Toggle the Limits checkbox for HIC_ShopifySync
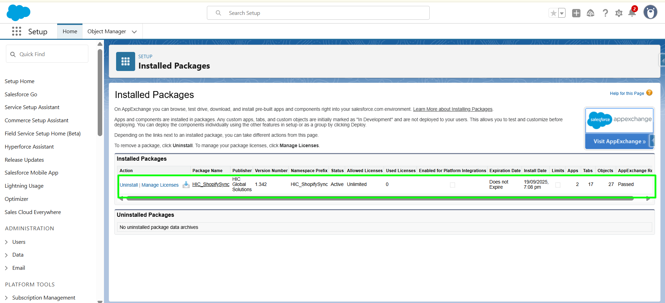Image resolution: width=665 pixels, height=303 pixels. coord(558,185)
